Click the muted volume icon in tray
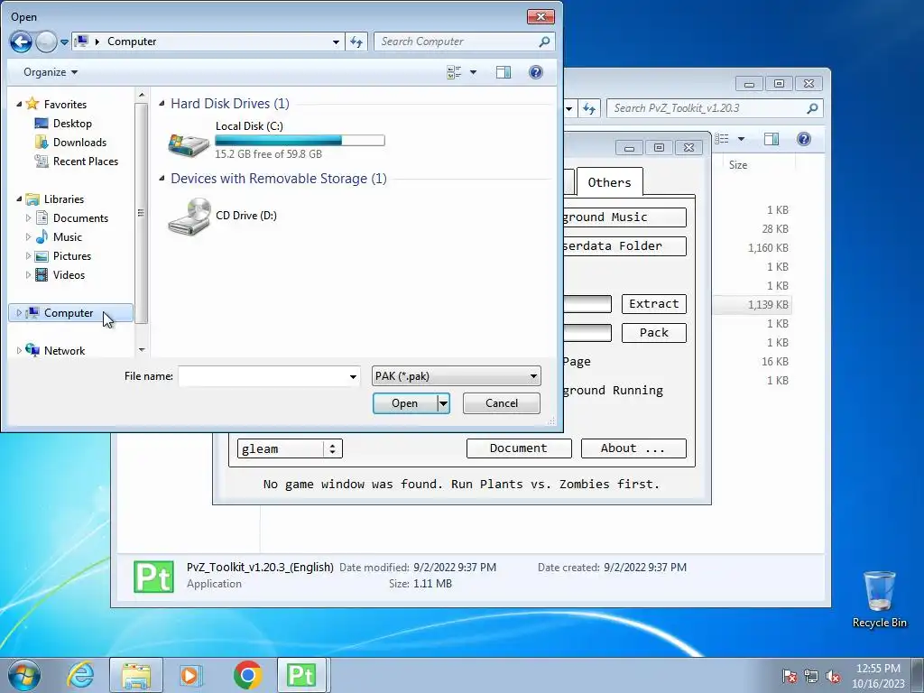Viewport: 924px width, 693px height. 833,676
